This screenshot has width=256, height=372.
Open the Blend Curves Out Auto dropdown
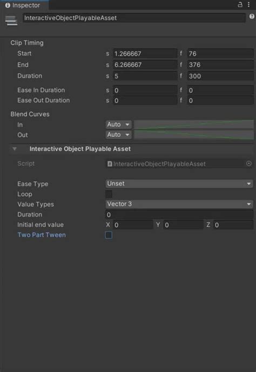click(118, 135)
